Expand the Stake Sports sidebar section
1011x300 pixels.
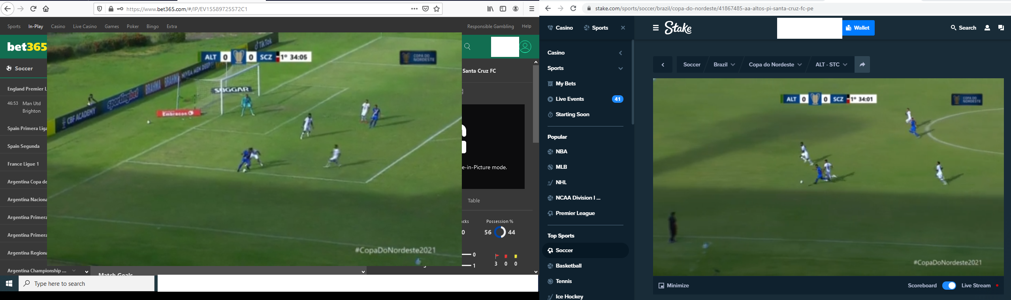[620, 68]
